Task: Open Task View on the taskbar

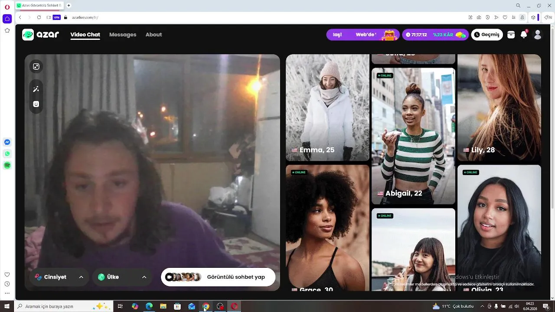Action: (x=120, y=306)
